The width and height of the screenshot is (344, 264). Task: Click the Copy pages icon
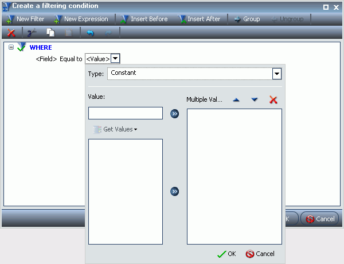(x=50, y=33)
